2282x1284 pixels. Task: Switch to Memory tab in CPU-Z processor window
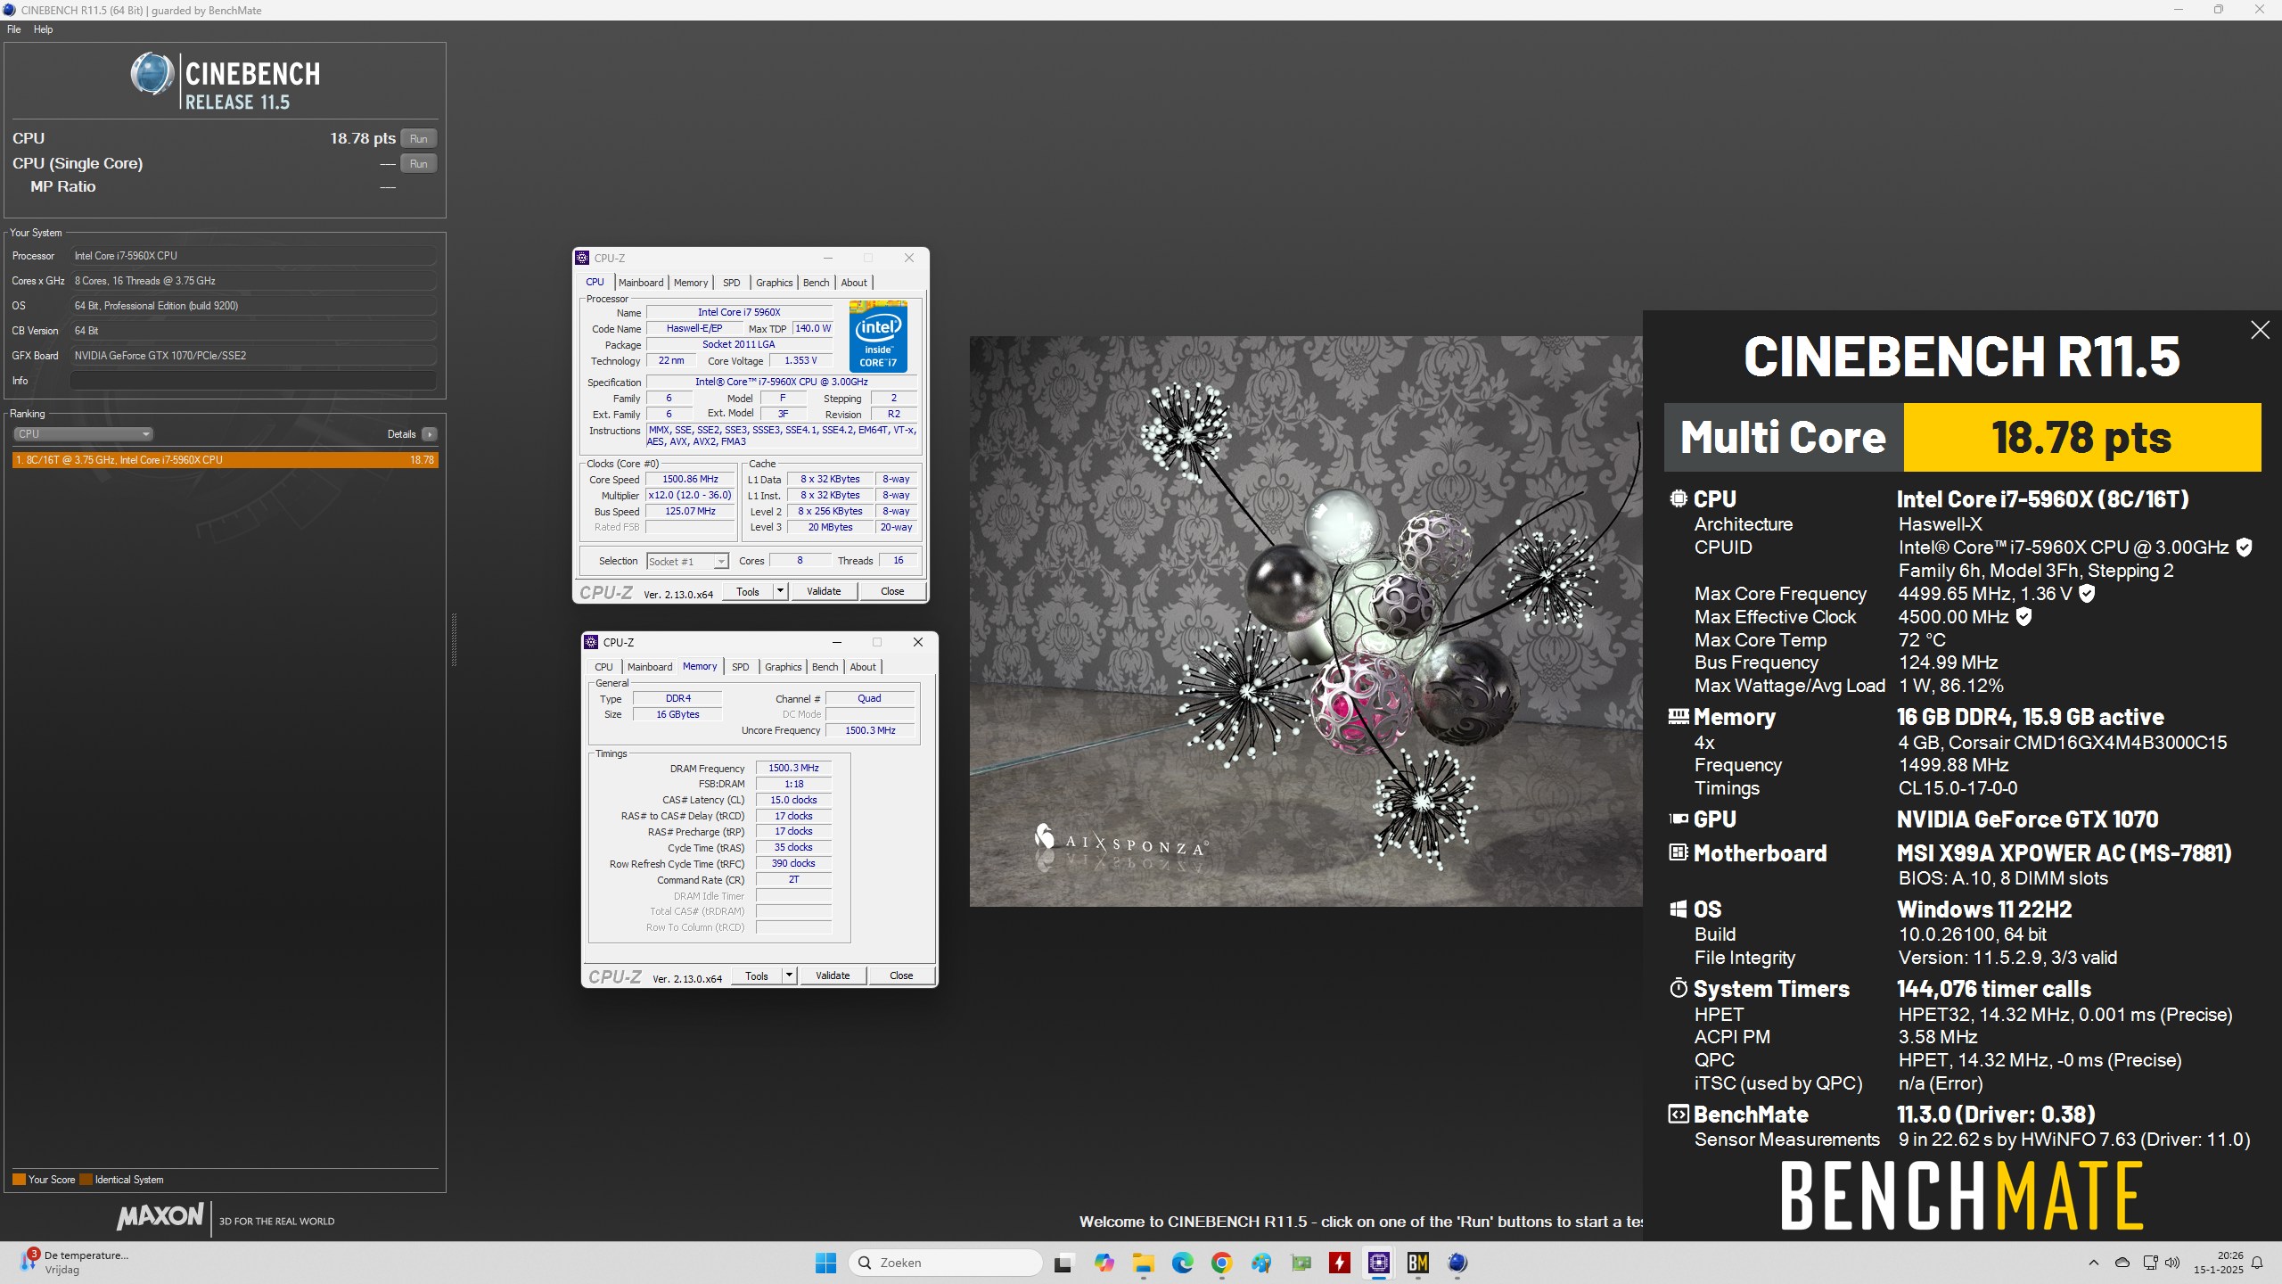coord(691,283)
